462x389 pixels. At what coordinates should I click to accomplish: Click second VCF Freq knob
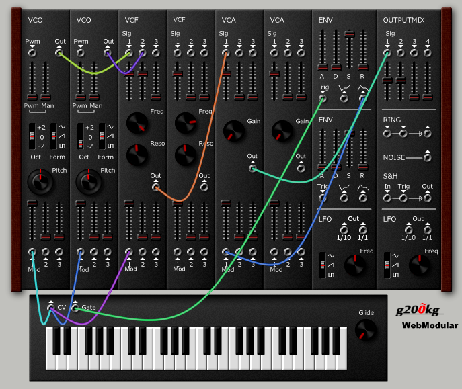point(186,123)
